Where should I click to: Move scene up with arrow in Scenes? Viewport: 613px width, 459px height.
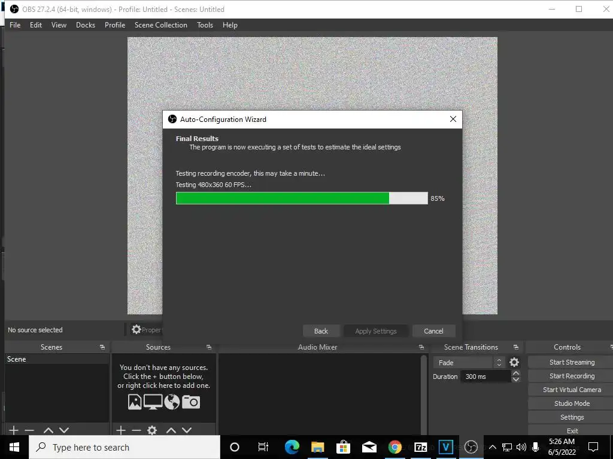[x=48, y=430]
